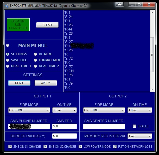Toggle LOW POWER MODE checkbox
This screenshot has width=159, height=155.
(80, 146)
